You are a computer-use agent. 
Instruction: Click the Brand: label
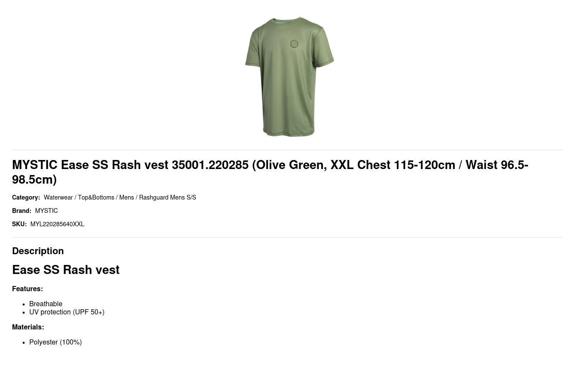pyautogui.click(x=21, y=211)
